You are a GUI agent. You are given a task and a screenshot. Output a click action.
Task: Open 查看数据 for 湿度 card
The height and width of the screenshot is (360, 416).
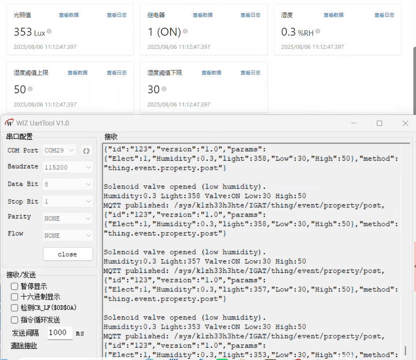pos(334,15)
